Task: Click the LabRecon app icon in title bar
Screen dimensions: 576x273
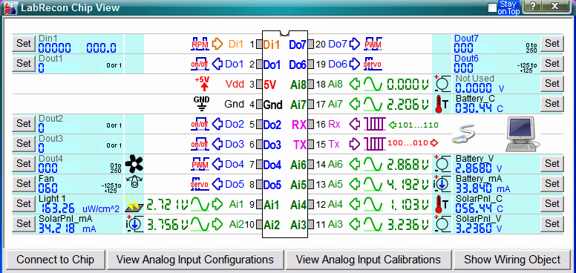Action: 10,7
